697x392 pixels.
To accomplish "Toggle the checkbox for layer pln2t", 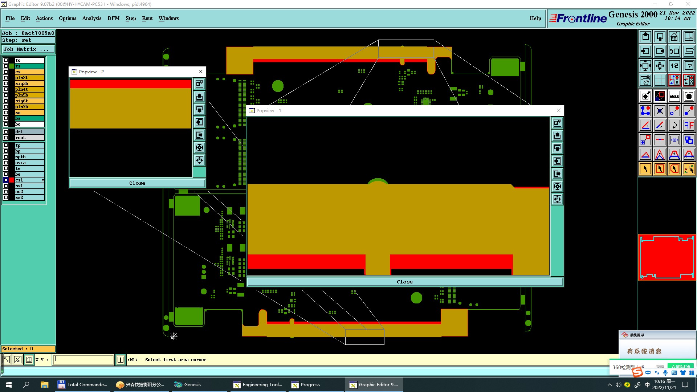I will (6, 78).
